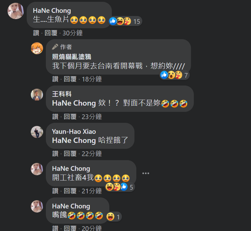View the 15 reactions on 生魚片 comment
This screenshot has width=251, height=231.
point(125,21)
